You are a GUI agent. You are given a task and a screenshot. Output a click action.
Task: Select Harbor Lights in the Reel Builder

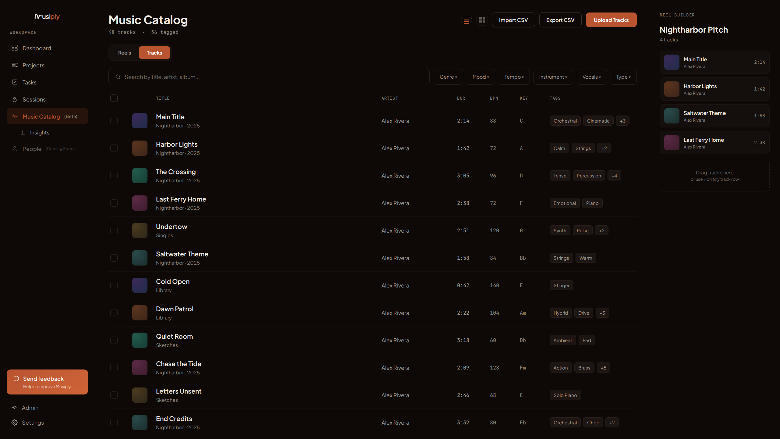click(x=715, y=89)
